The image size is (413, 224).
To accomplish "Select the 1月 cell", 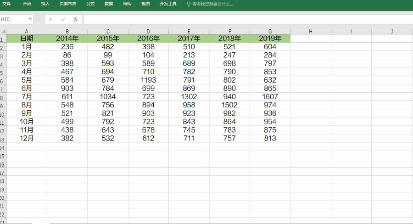I will point(27,47).
